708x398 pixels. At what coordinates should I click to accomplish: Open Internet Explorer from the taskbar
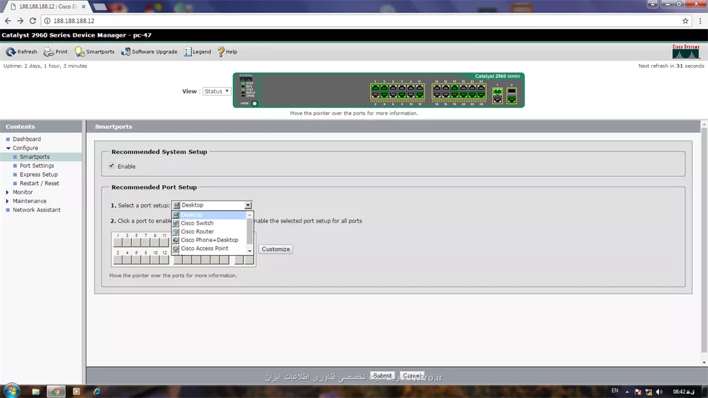tap(97, 391)
